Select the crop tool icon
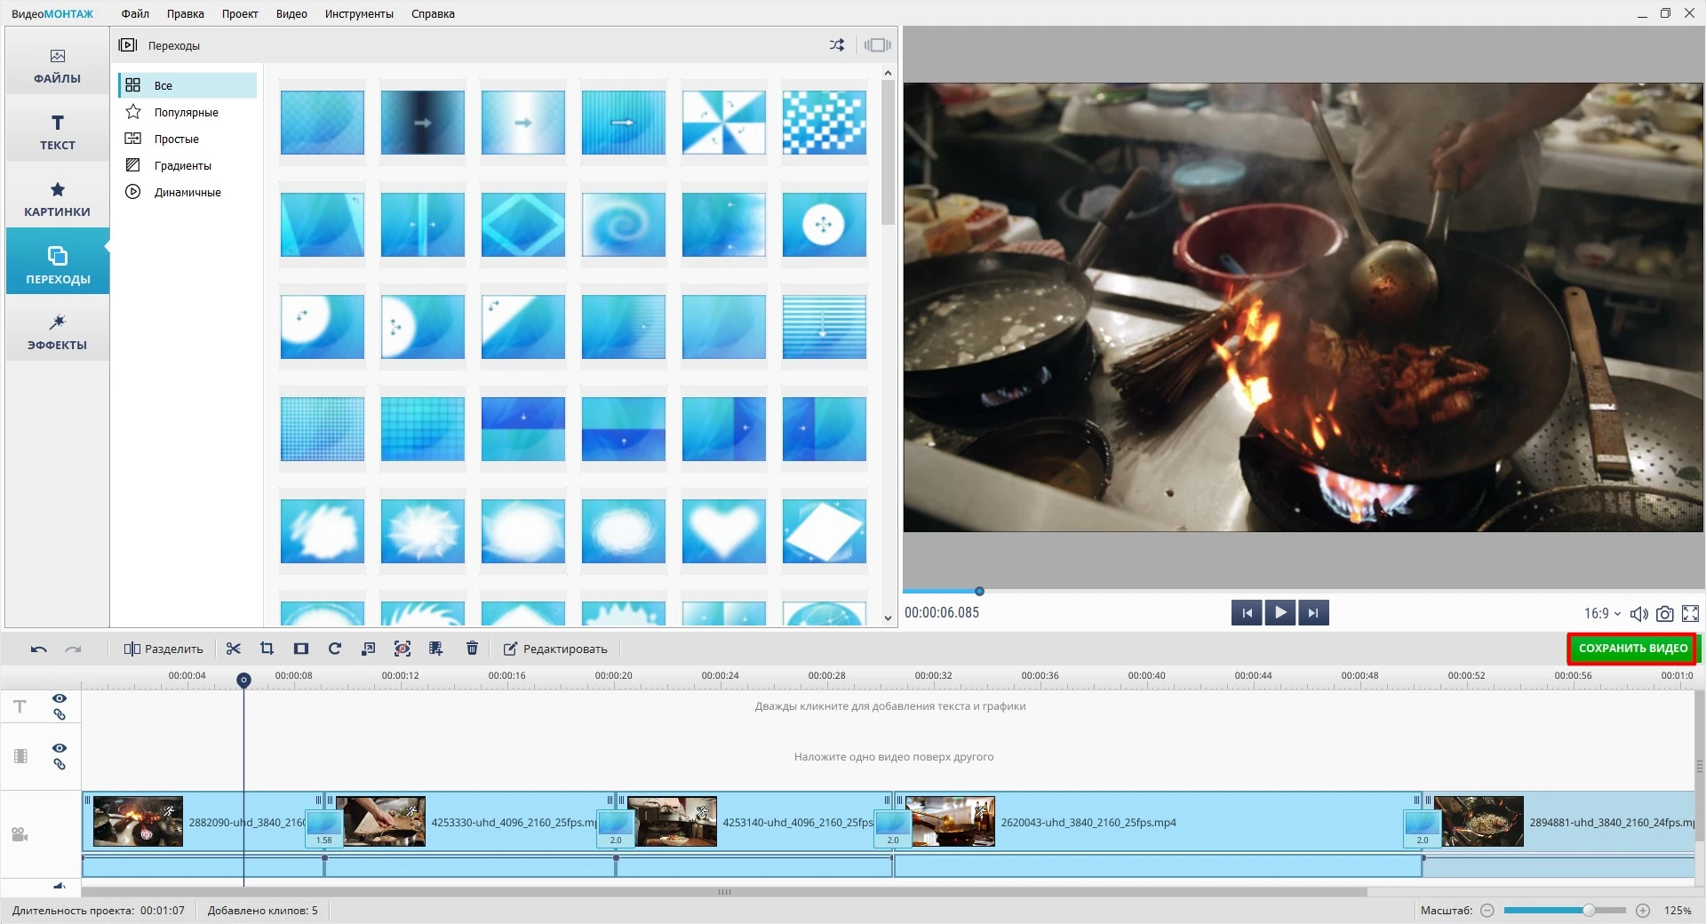Screen dimensions: 1706x924 click(267, 649)
